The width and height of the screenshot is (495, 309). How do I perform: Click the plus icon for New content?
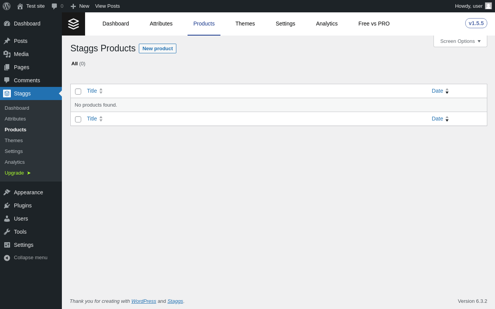click(73, 6)
